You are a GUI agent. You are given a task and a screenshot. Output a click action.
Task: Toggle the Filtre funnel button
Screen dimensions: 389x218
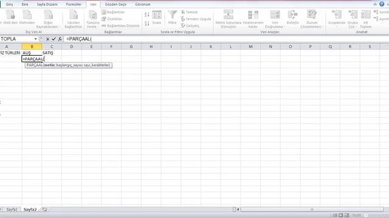click(x=172, y=18)
